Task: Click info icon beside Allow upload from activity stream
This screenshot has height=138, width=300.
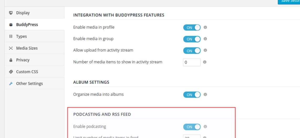Action: (205, 50)
